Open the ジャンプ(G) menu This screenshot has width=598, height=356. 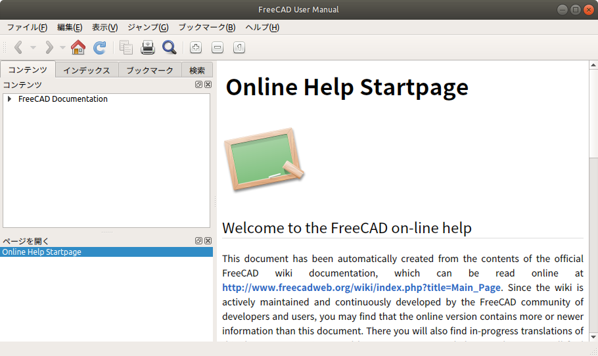pyautogui.click(x=148, y=28)
